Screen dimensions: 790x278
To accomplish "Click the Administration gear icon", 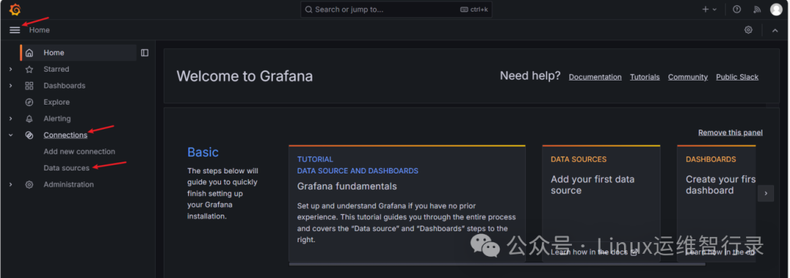I will click(29, 185).
